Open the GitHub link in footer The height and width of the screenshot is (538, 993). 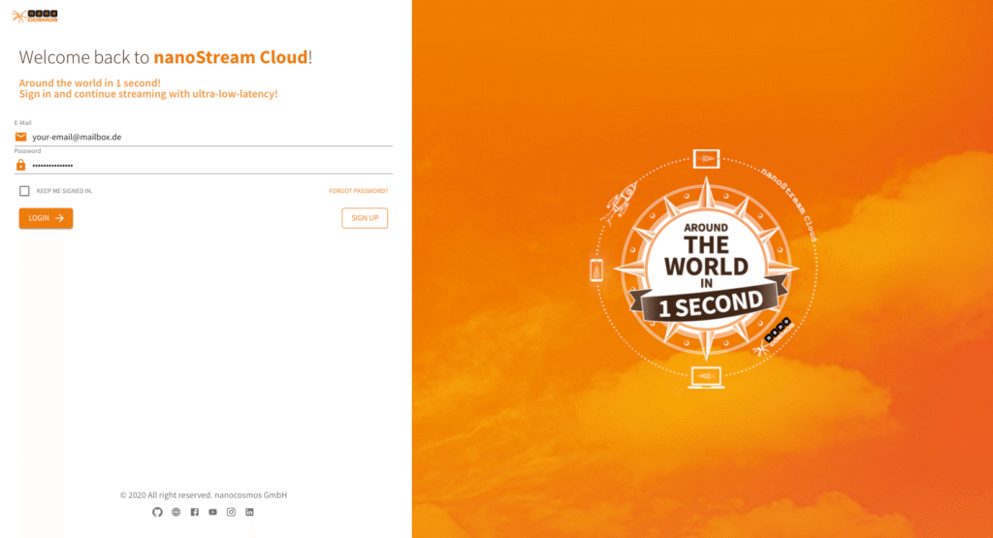coord(158,512)
